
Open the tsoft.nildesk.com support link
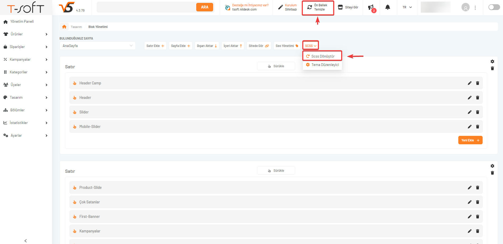[x=246, y=7]
